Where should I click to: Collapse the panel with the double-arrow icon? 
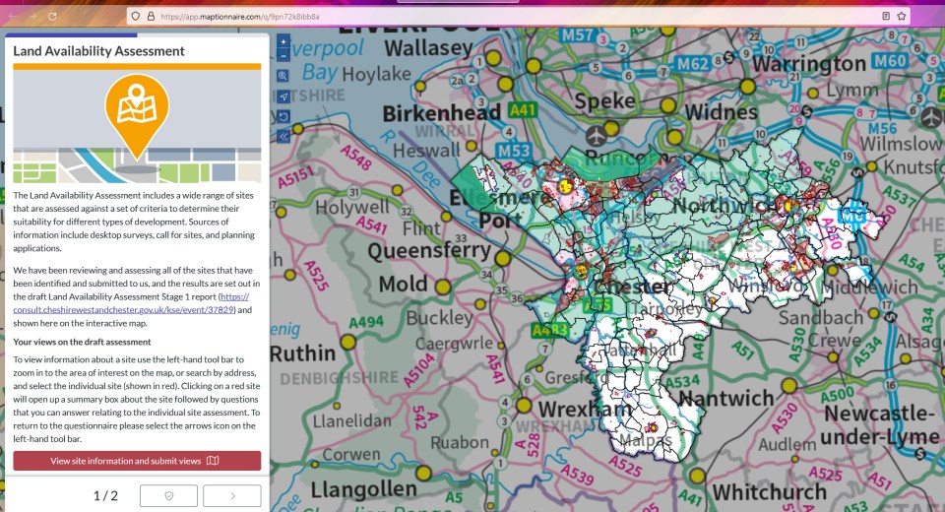click(283, 137)
